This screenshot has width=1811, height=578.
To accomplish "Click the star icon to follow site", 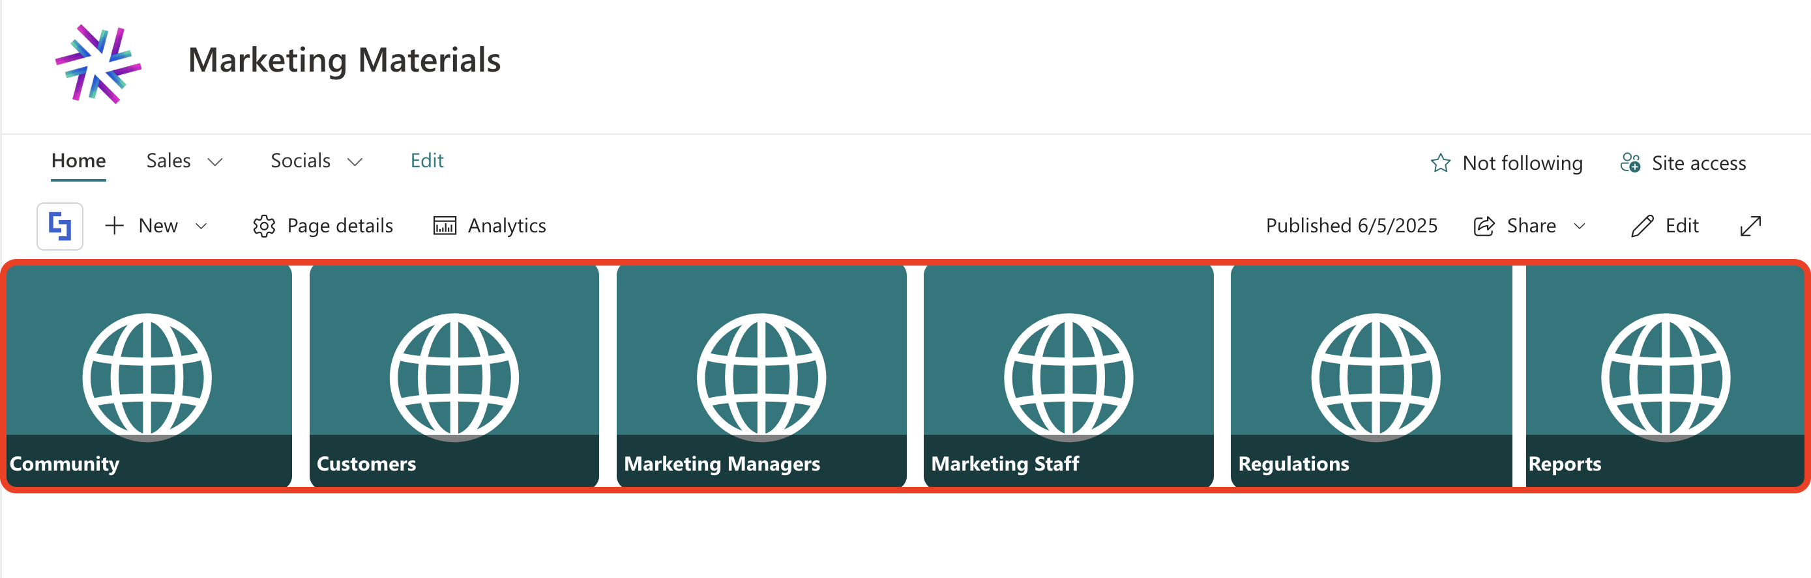I will point(1441,163).
